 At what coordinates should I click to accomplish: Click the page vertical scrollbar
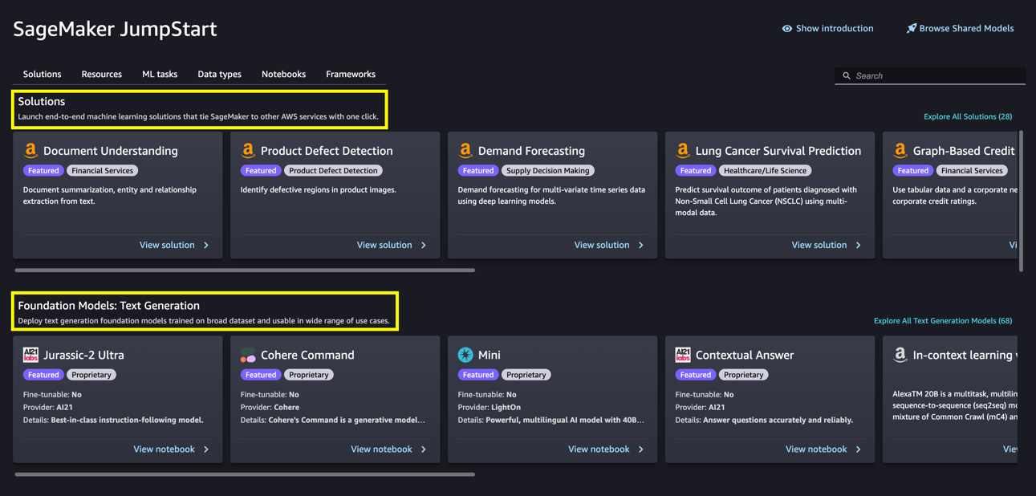click(1021, 201)
